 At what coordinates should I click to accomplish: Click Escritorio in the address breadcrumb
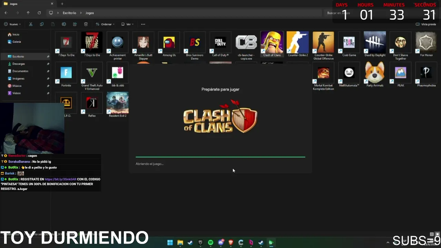(x=69, y=13)
